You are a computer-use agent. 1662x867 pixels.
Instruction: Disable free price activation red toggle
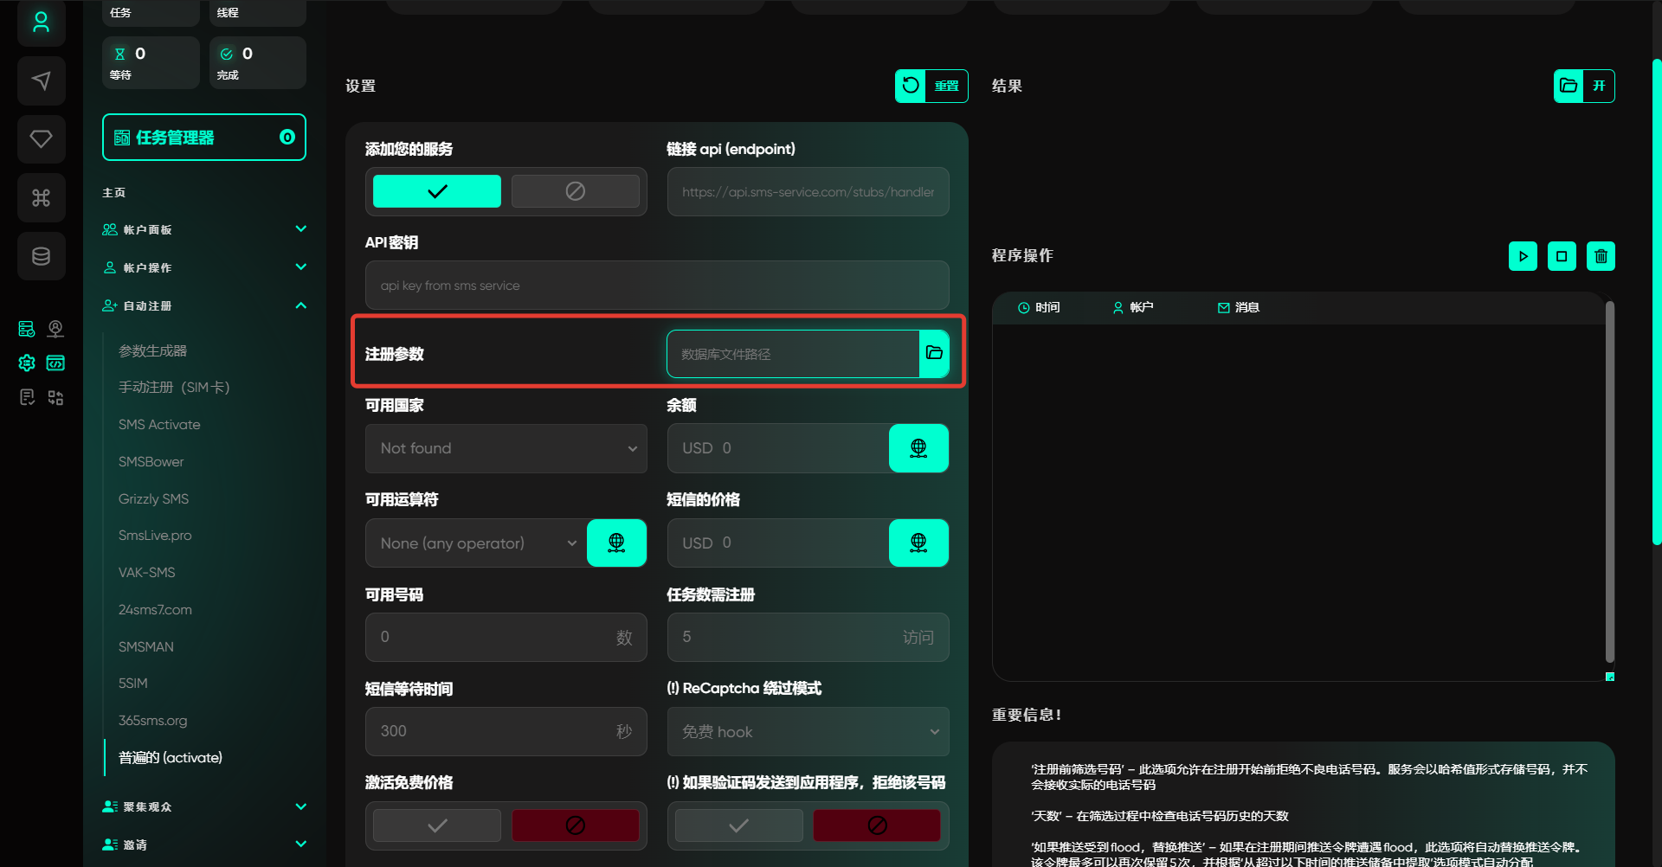[x=575, y=825]
